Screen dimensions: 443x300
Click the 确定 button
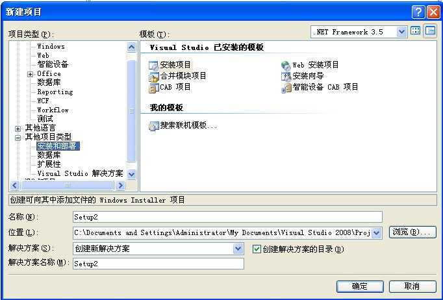pos(360,286)
